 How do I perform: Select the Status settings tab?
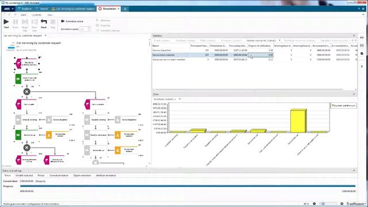pyautogui.click(x=7, y=175)
